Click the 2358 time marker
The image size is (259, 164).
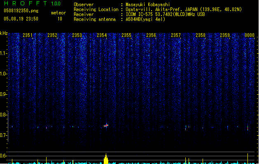click(201, 35)
